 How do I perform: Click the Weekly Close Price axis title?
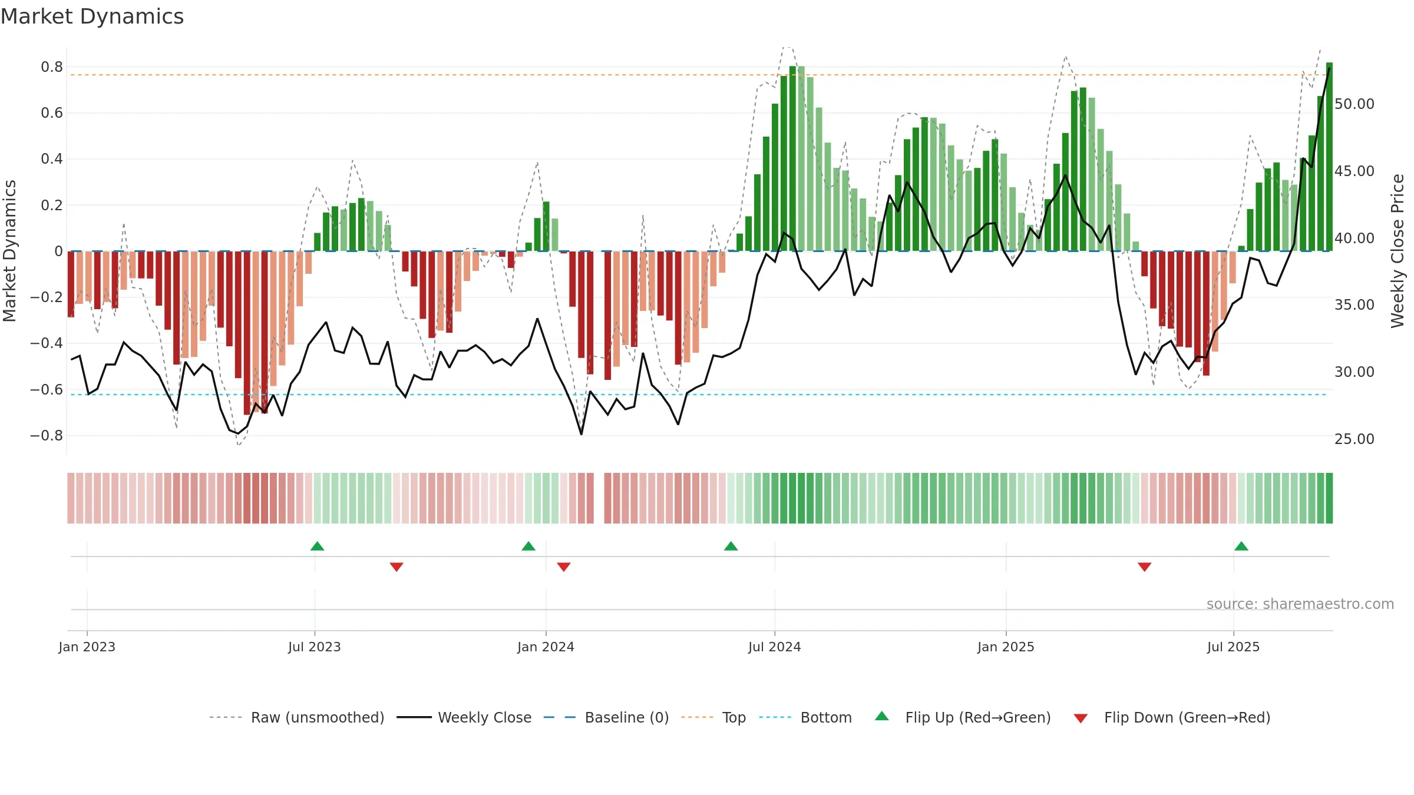[1398, 251]
